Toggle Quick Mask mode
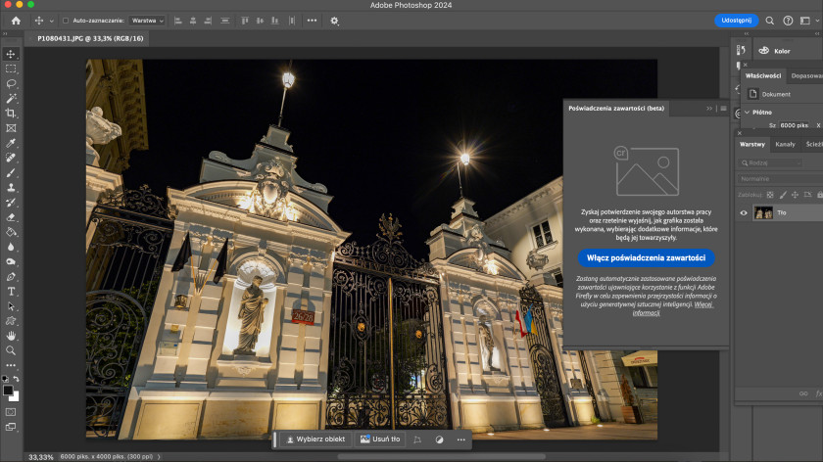Viewport: 823px width, 462px height. 11,412
